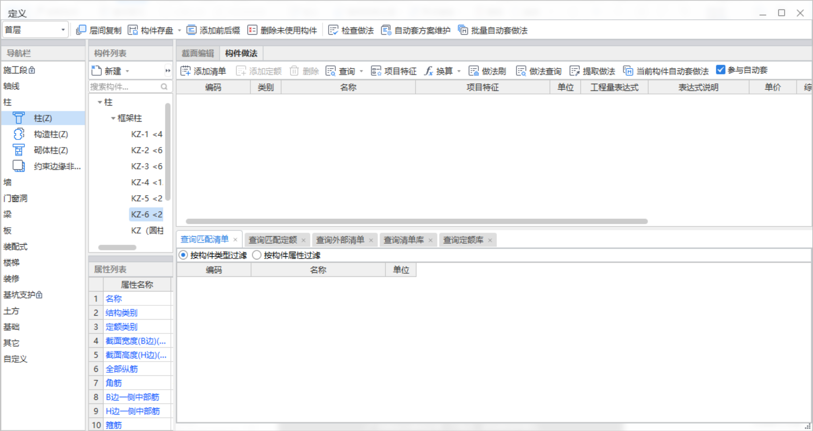Click the 角筋 property link
The width and height of the screenshot is (813, 431).
click(x=113, y=383)
